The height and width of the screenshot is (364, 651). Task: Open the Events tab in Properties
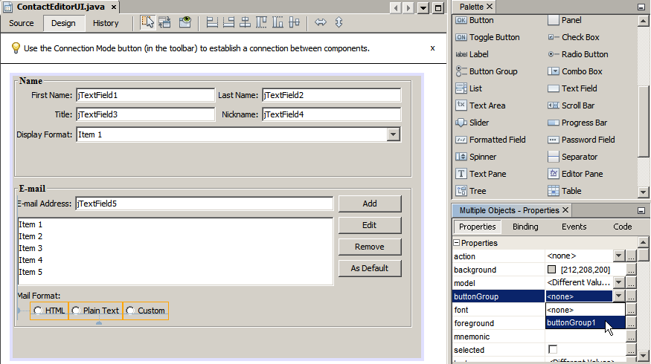coord(574,227)
